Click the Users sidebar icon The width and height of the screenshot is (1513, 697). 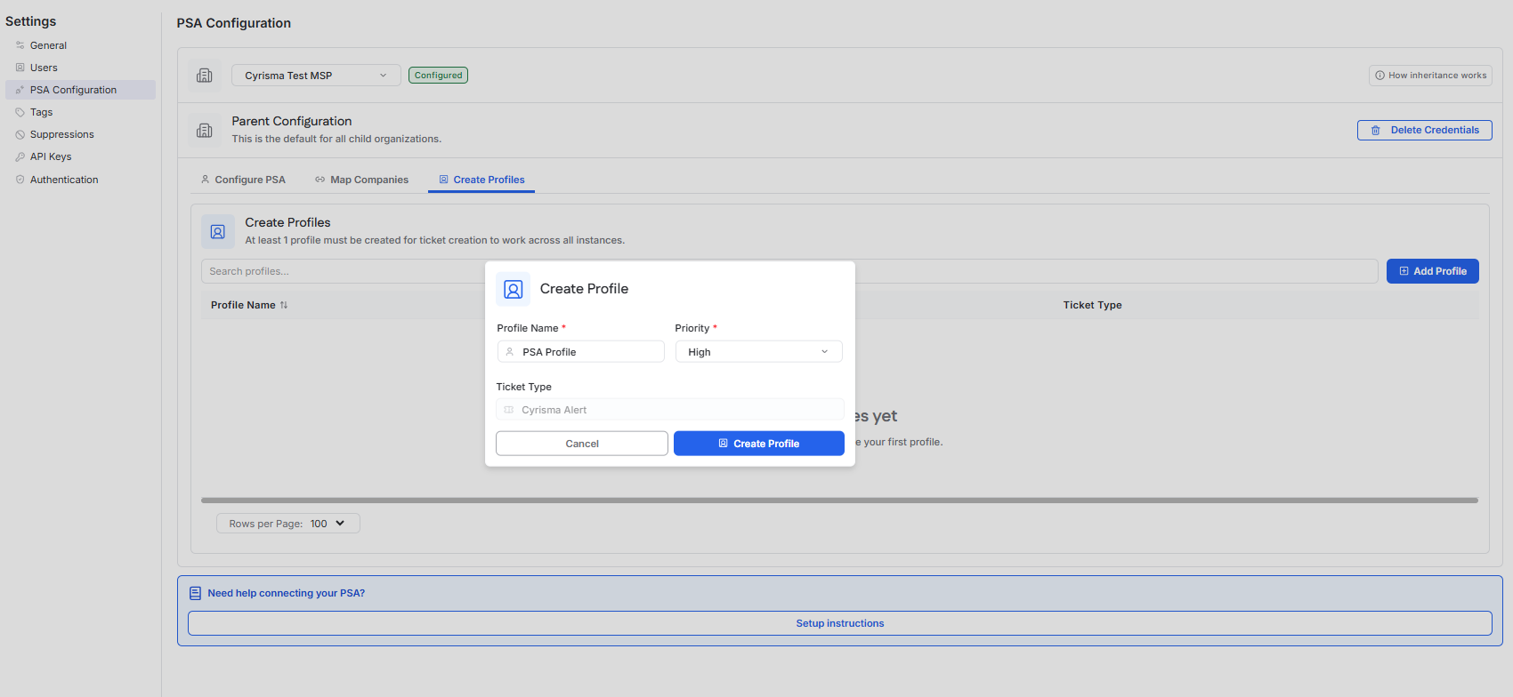tap(20, 68)
